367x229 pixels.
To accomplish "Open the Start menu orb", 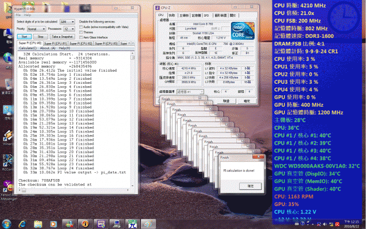I will [x=6, y=224].
